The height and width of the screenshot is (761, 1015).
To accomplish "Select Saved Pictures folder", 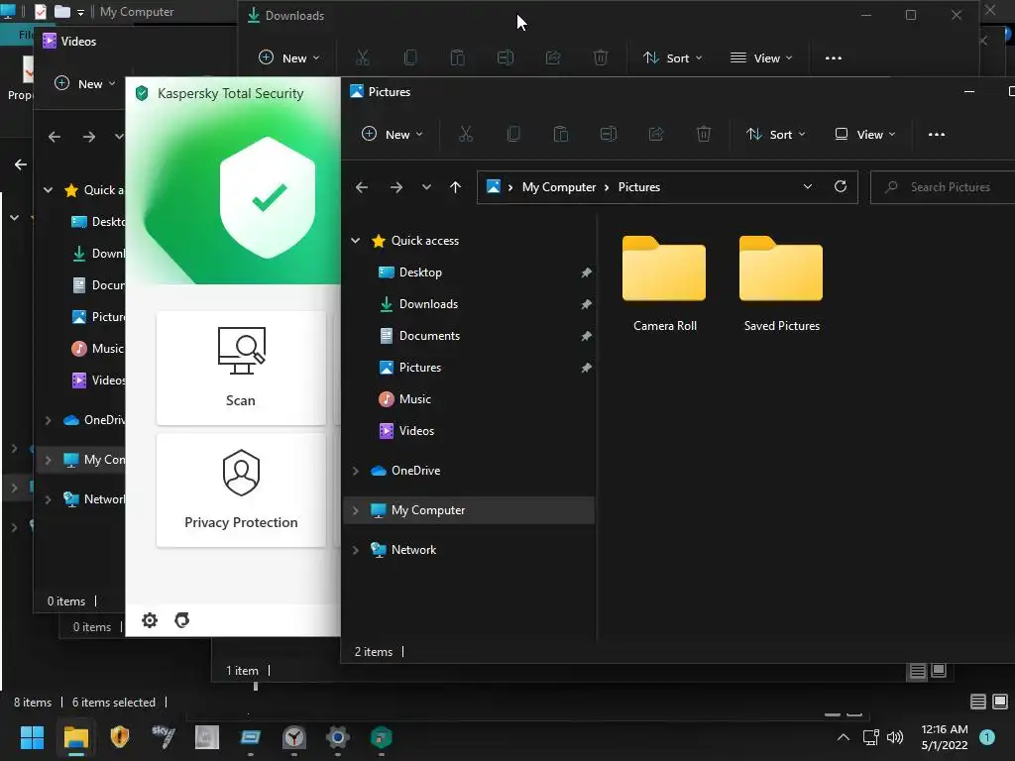I will pos(781,284).
